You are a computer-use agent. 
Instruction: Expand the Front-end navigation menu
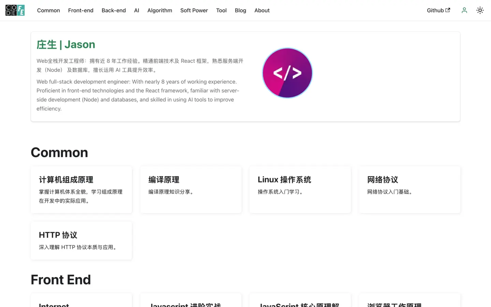(80, 10)
